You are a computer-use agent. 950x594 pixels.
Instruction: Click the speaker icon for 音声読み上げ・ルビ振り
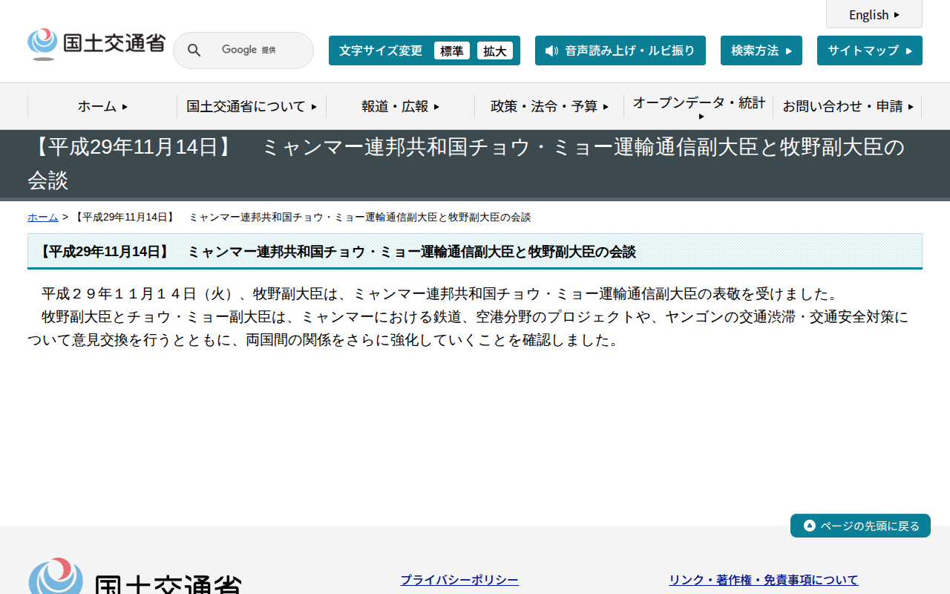[550, 50]
